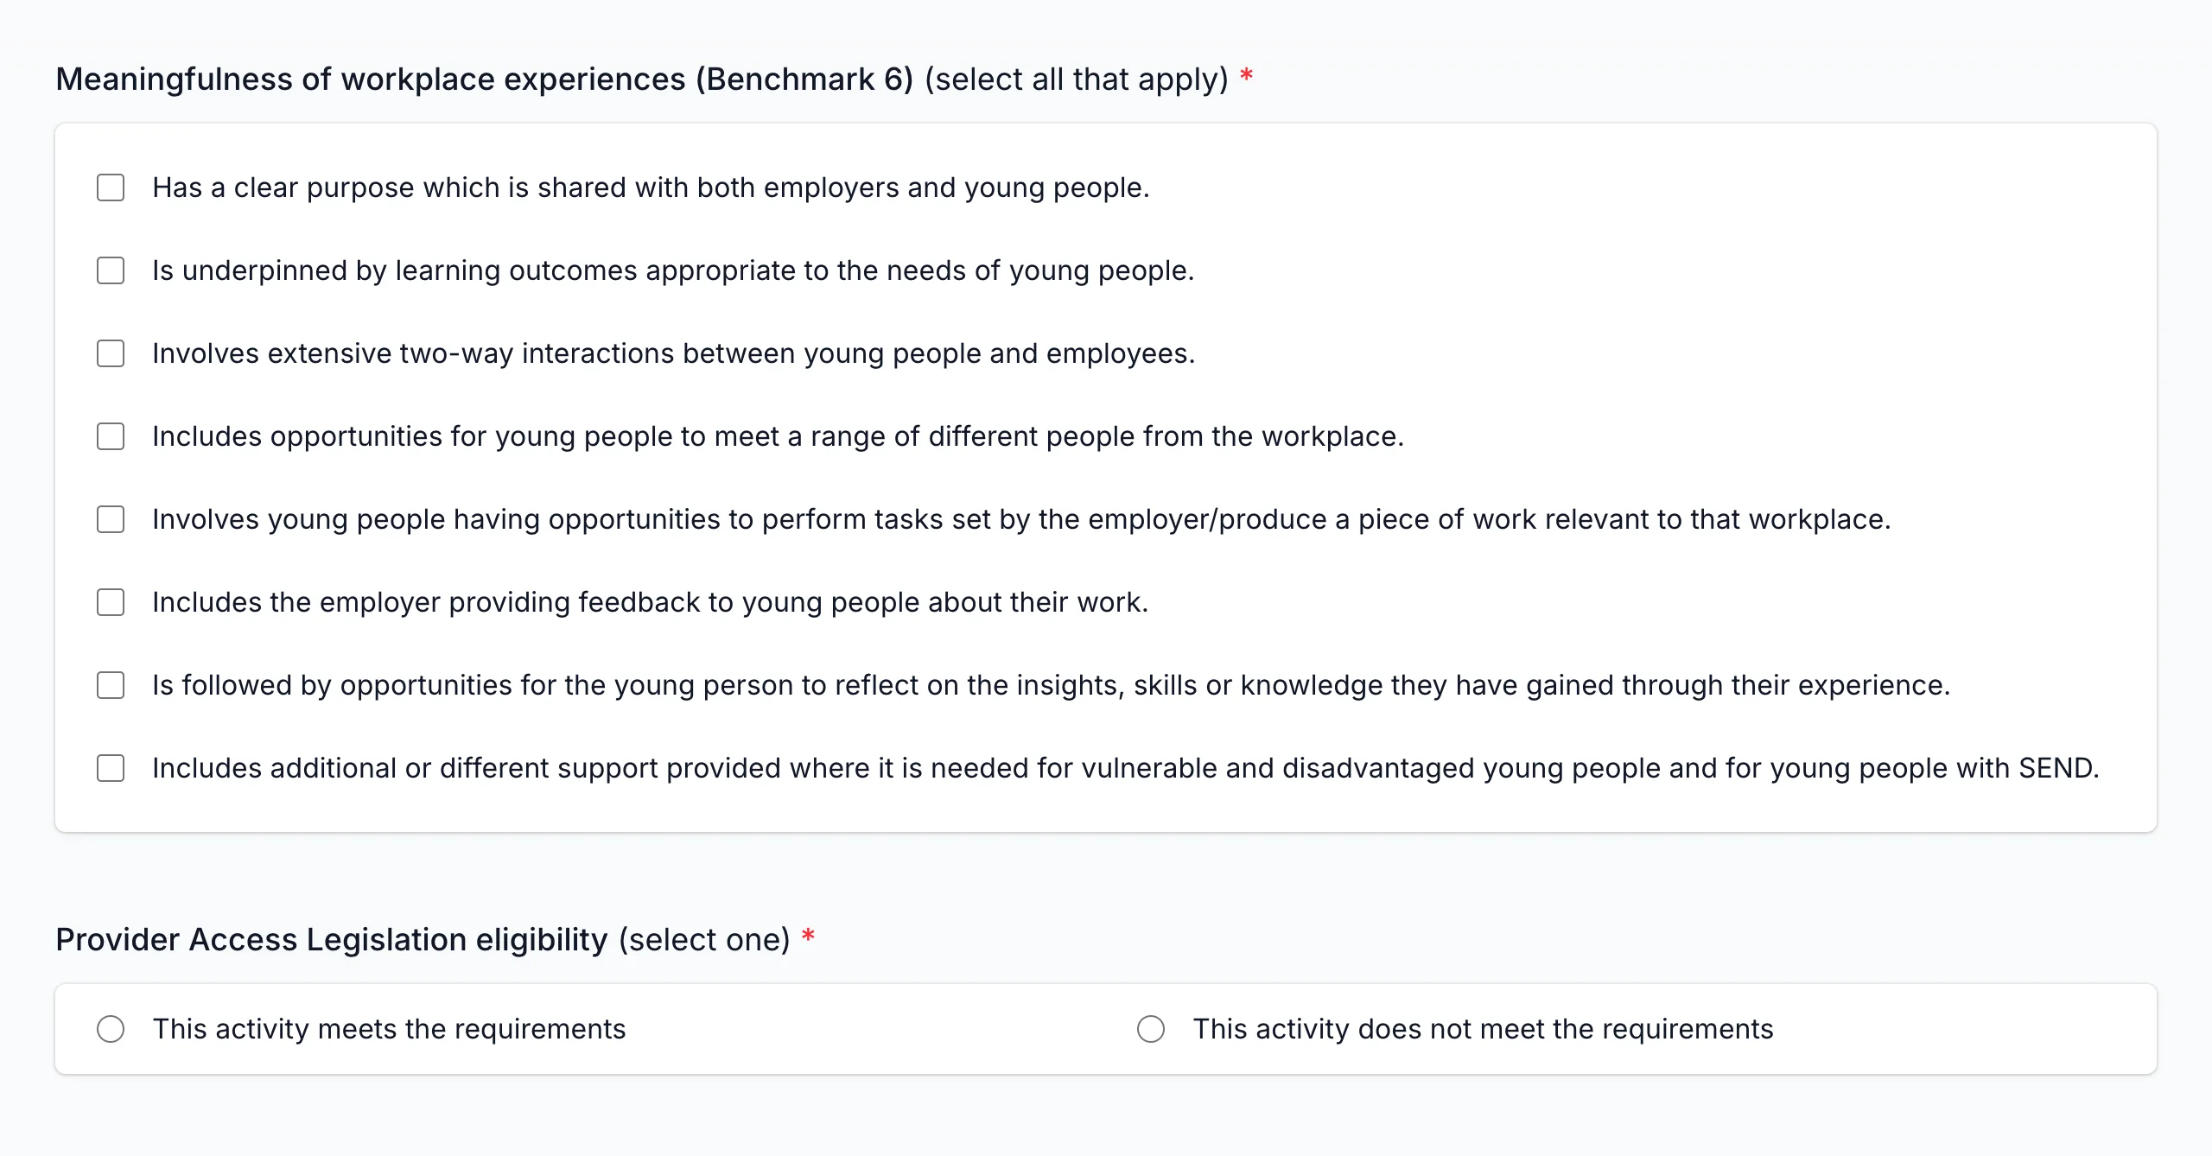The width and height of the screenshot is (2212, 1156).
Task: Click the 'Involves extensive two-way interactions' label
Action: (x=674, y=353)
